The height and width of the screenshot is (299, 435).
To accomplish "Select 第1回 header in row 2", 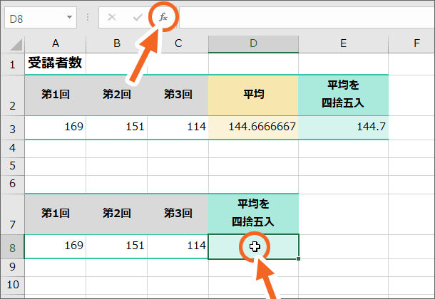I will coord(56,95).
